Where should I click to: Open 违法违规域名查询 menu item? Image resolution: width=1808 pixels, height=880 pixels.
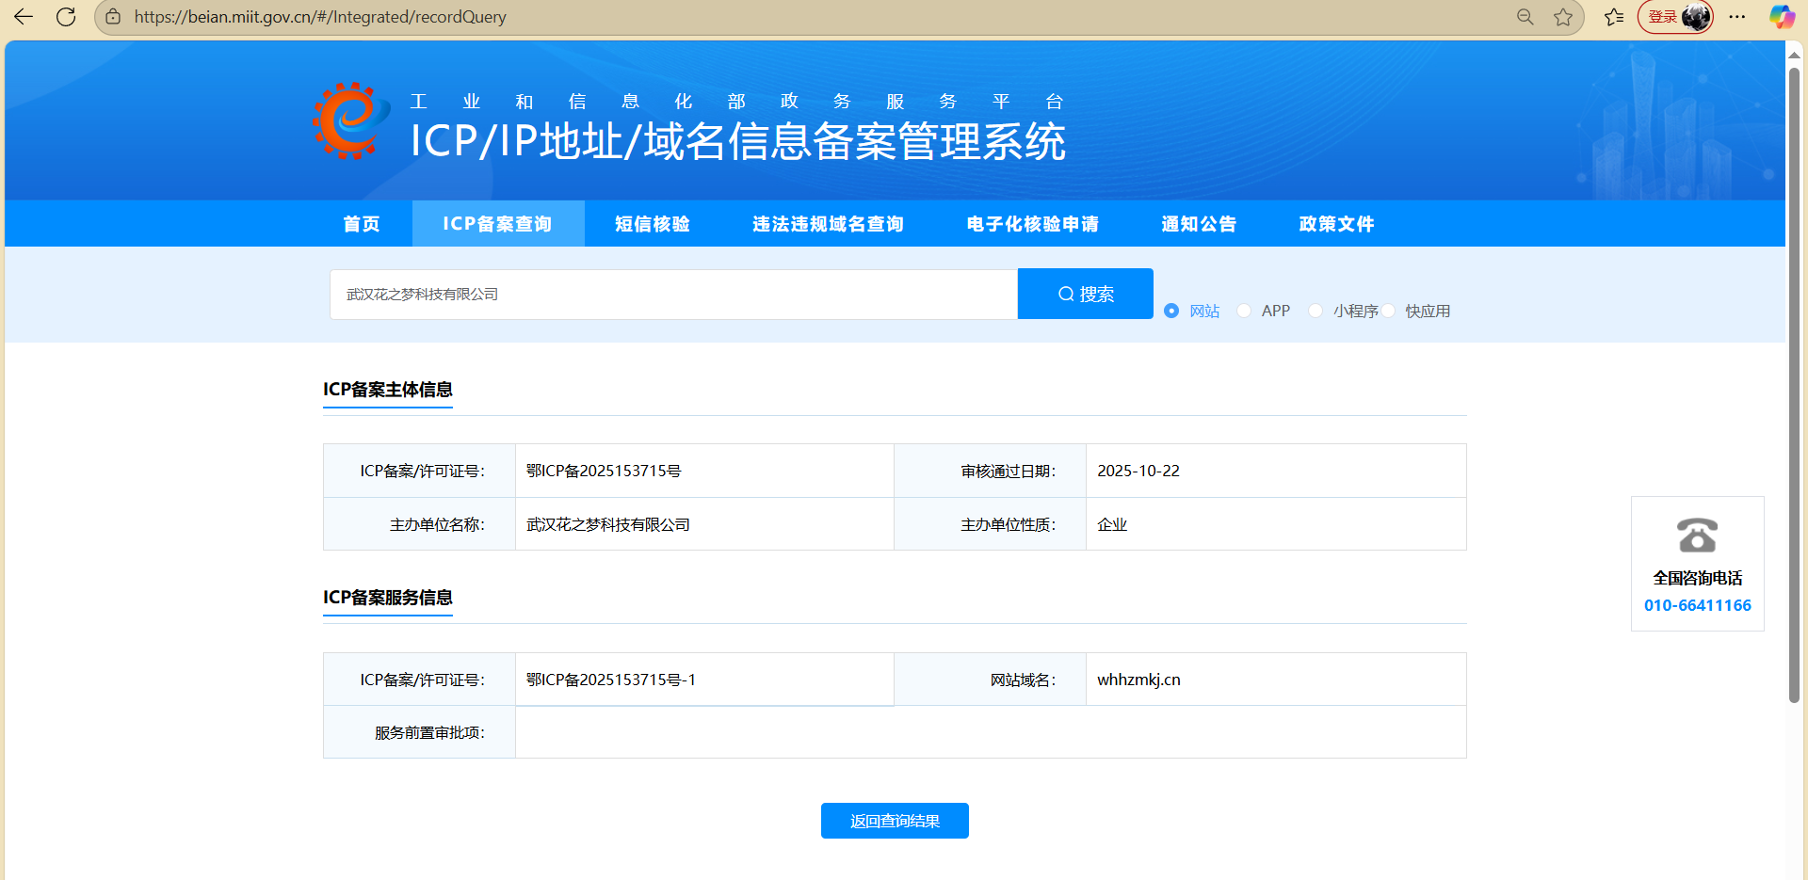(x=828, y=224)
